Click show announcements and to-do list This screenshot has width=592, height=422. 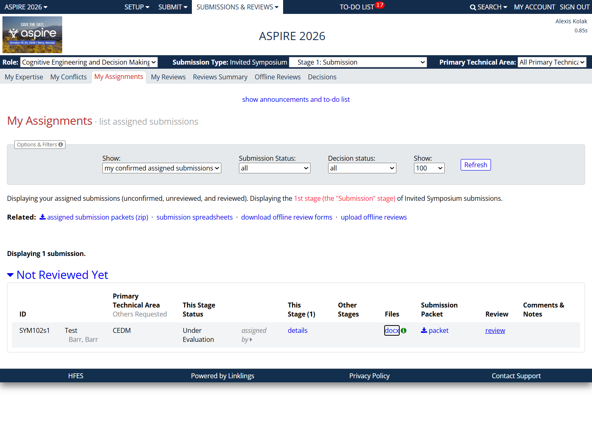(x=296, y=99)
